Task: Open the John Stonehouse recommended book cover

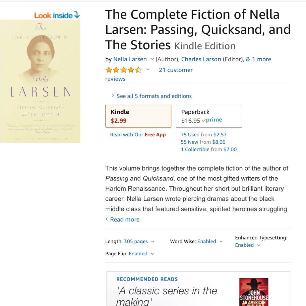Action: (254, 292)
